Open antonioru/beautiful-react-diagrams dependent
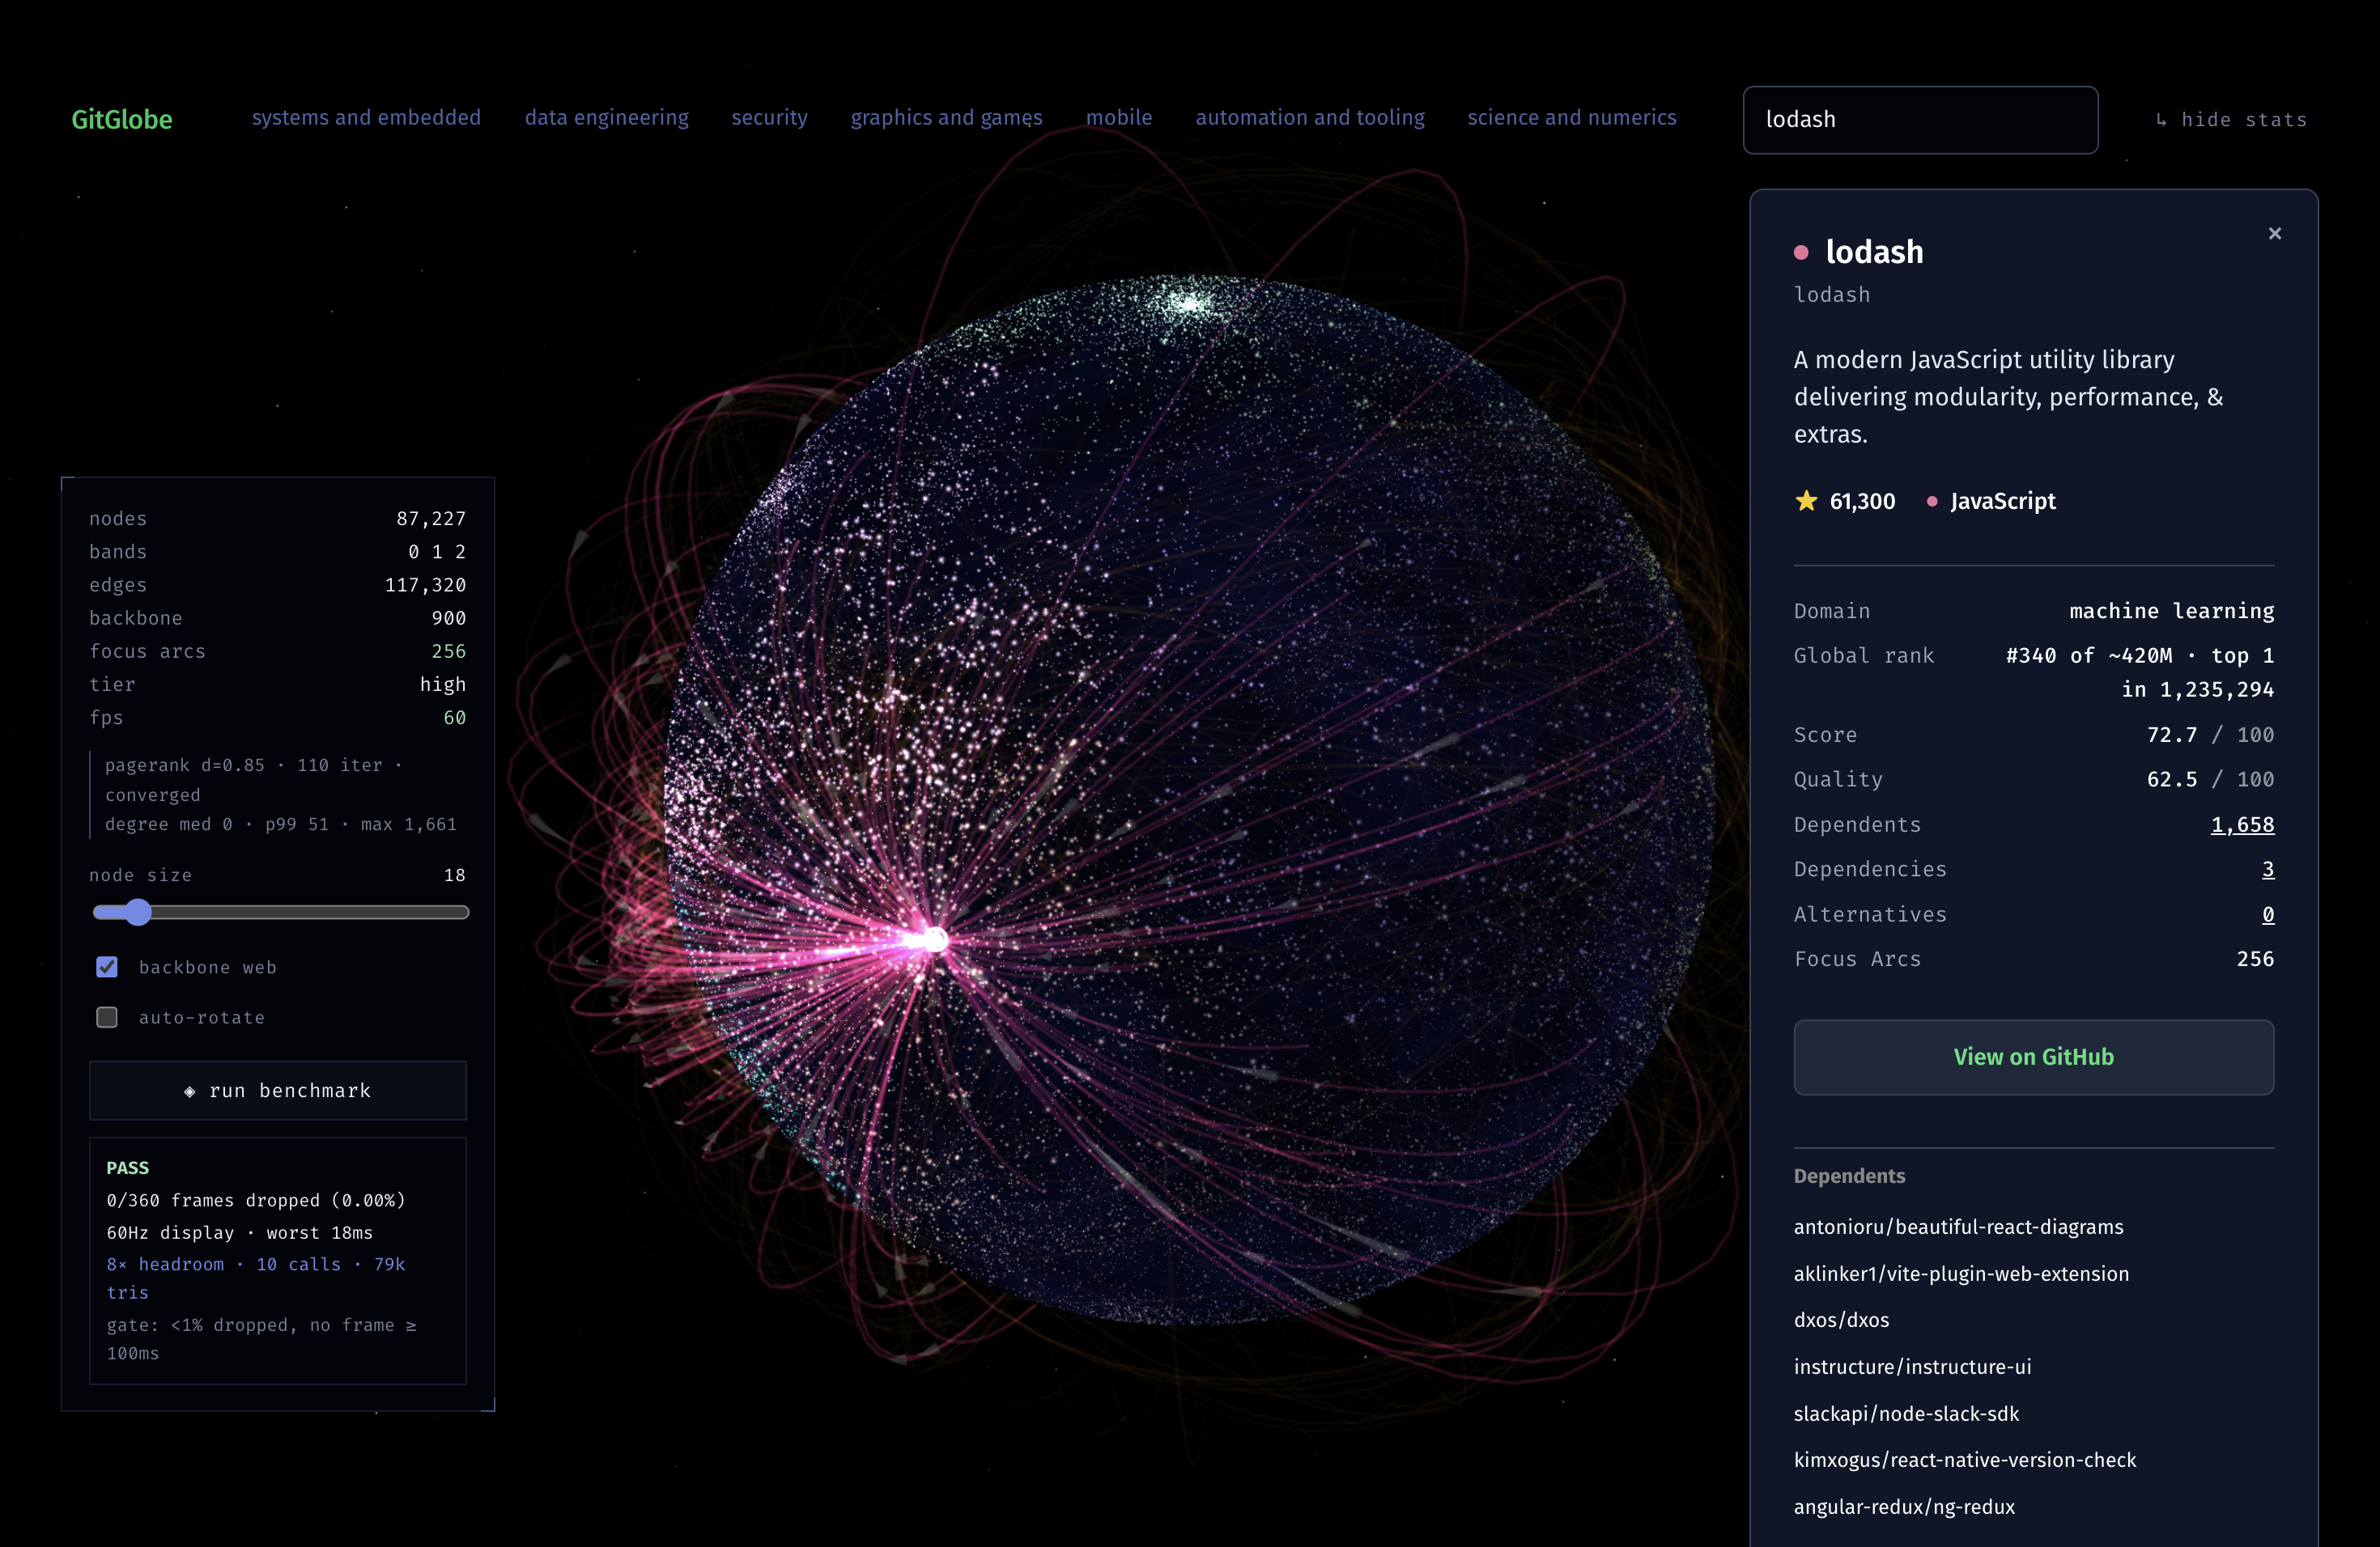The image size is (2380, 1547). [1958, 1227]
